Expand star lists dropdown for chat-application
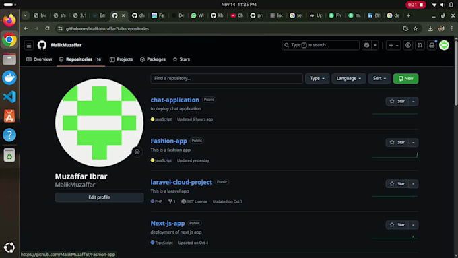This screenshot has width=458, height=258. (x=414, y=102)
